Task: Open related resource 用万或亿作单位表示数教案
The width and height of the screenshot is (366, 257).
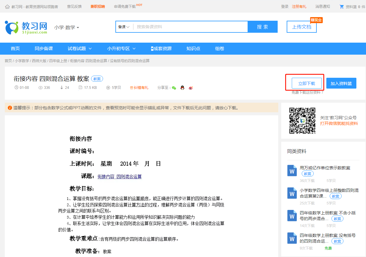Action: [x=325, y=168]
